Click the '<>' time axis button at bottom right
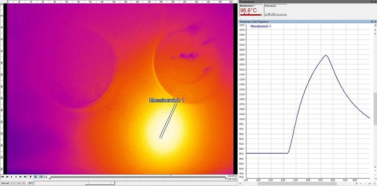This screenshot has height=186, width=377. (x=370, y=184)
